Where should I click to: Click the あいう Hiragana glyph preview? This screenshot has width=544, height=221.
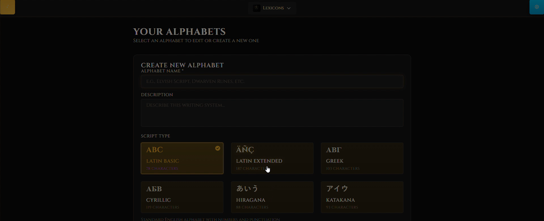(247, 188)
